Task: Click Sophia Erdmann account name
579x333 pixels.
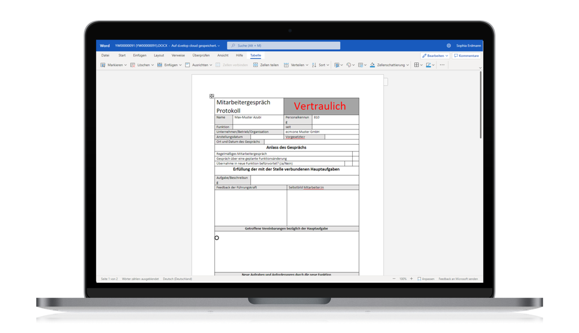Action: (x=468, y=46)
